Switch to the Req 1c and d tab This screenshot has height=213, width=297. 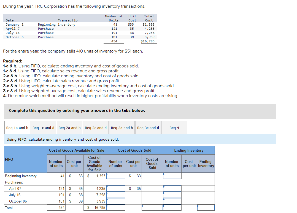(x=43, y=128)
